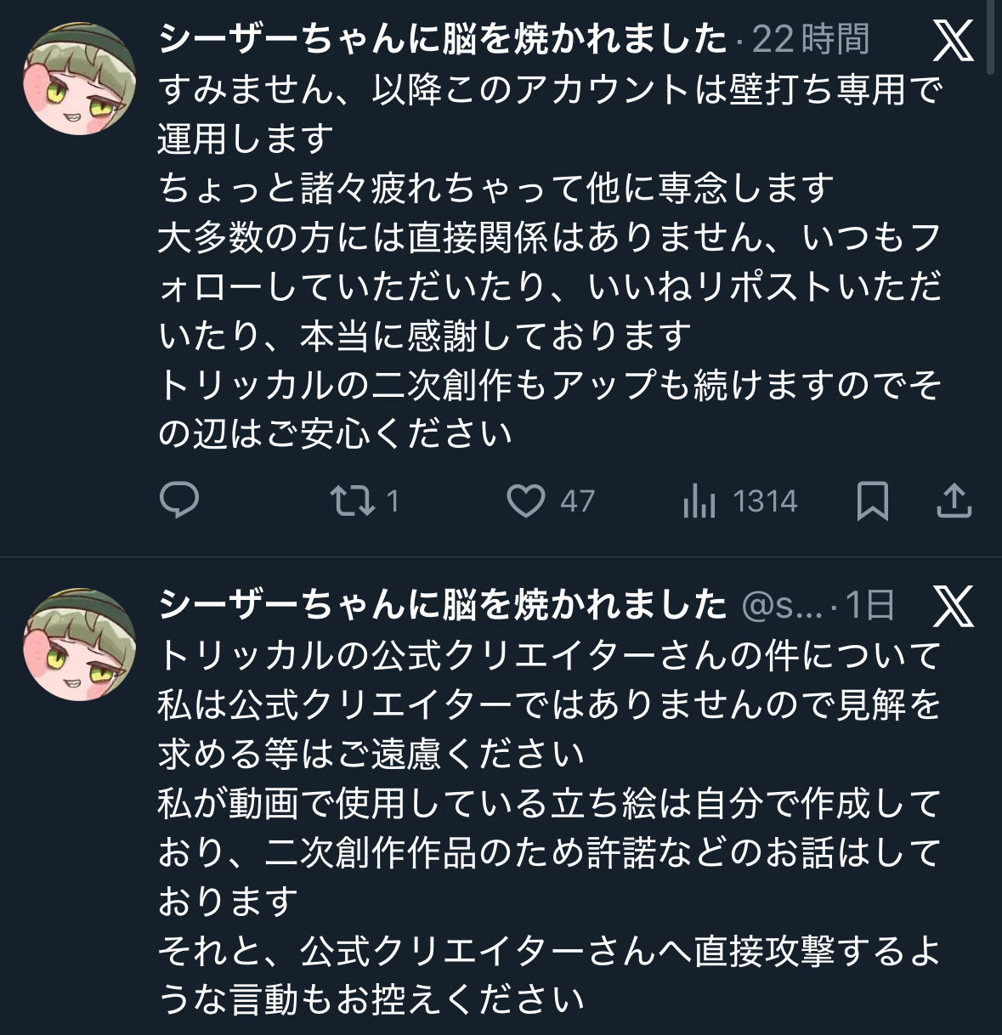Click X logo on the 1日 tweet
Screen dimensions: 1002x1035
tap(953, 606)
